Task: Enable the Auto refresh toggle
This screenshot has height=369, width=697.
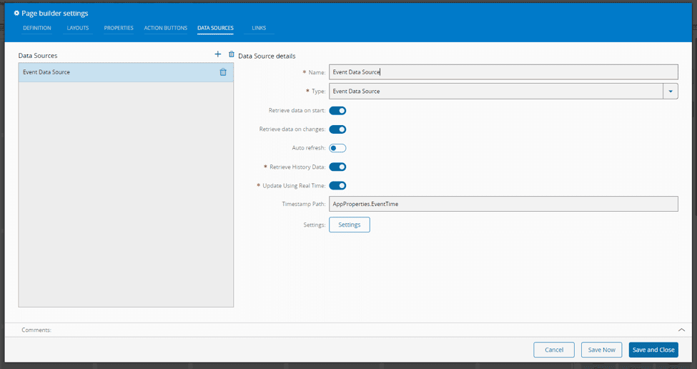Action: [337, 148]
